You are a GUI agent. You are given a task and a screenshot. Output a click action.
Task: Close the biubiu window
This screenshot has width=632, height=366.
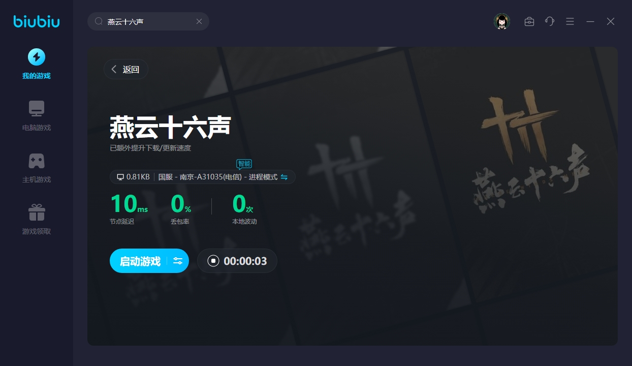[x=611, y=21]
